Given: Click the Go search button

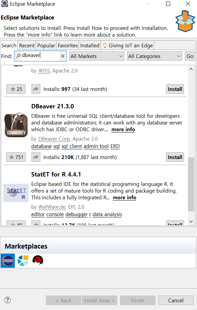Looking at the screenshot, I should pos(190,56).
